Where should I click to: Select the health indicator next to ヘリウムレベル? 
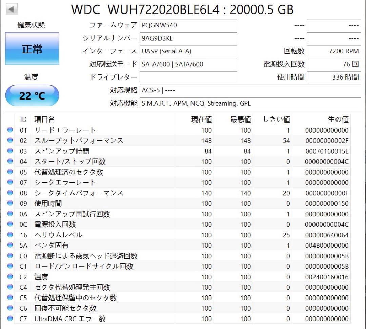tap(11, 235)
